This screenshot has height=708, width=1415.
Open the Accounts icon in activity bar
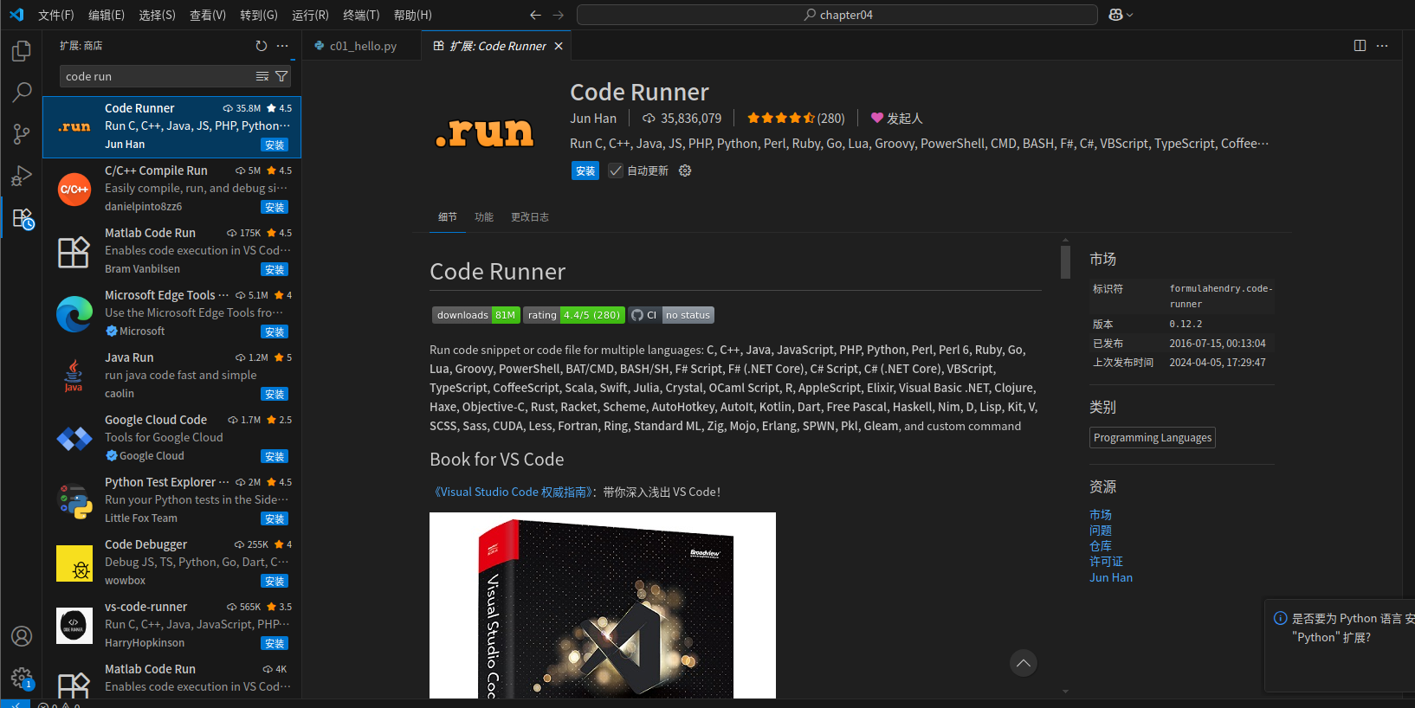pyautogui.click(x=22, y=636)
